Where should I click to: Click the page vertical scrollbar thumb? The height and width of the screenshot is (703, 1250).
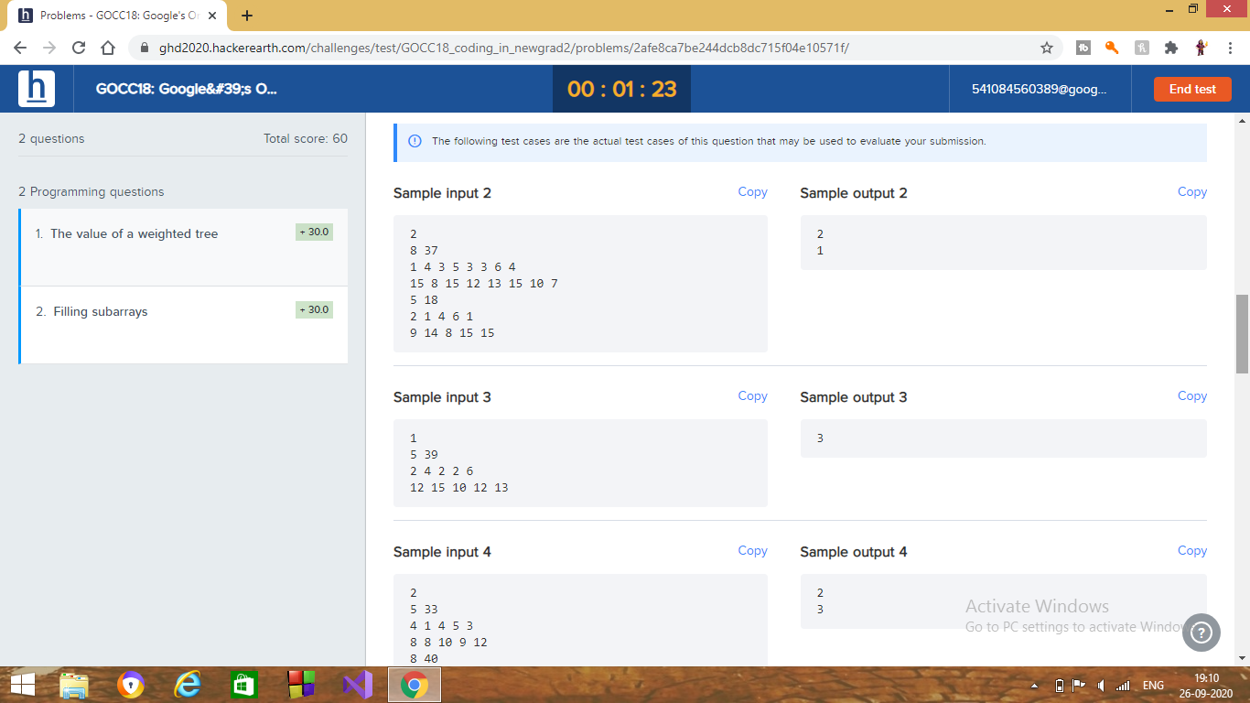click(1242, 333)
